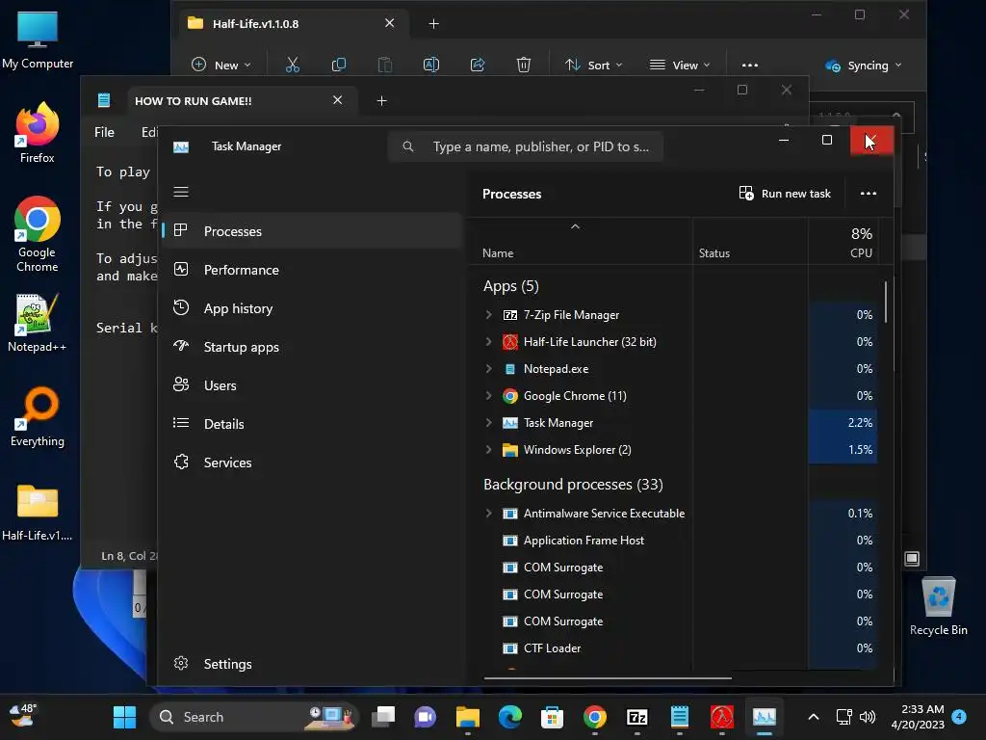Viewport: 986px width, 740px height.
Task: Click the Task Manager vertical scrollbar
Action: 886,302
